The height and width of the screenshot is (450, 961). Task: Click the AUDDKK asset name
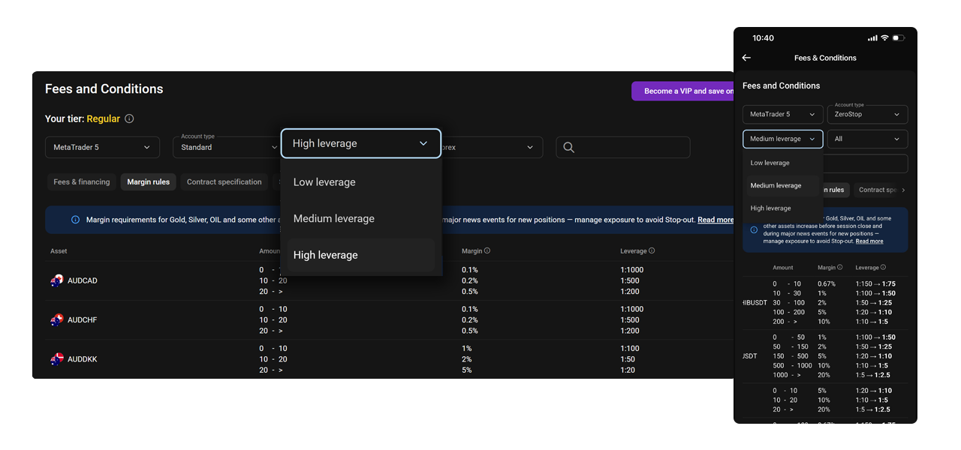[83, 359]
